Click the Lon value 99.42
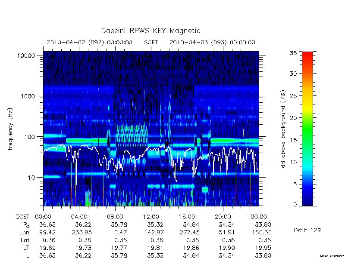345x258 pixels. [47, 232]
